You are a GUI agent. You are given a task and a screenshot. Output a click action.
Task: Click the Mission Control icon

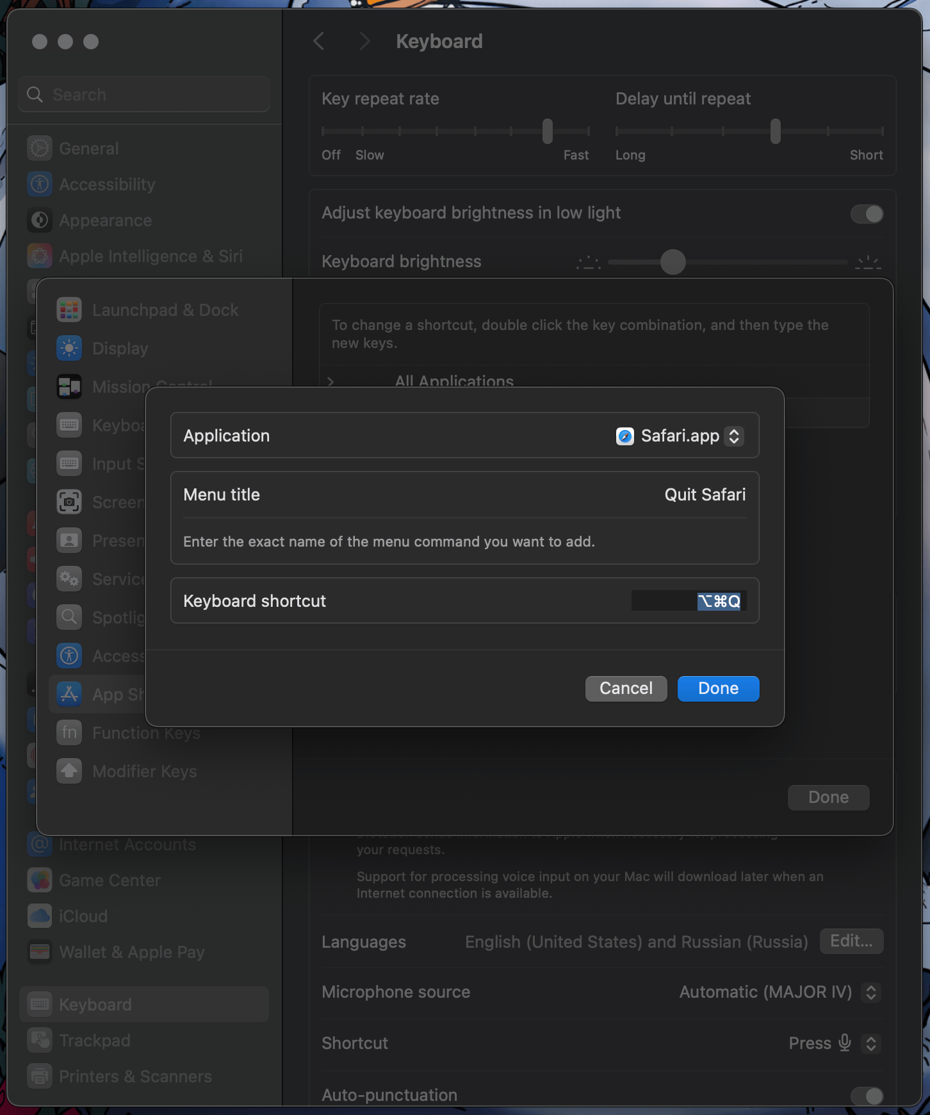click(69, 387)
